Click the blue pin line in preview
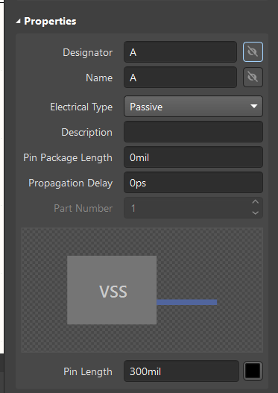 (186, 302)
